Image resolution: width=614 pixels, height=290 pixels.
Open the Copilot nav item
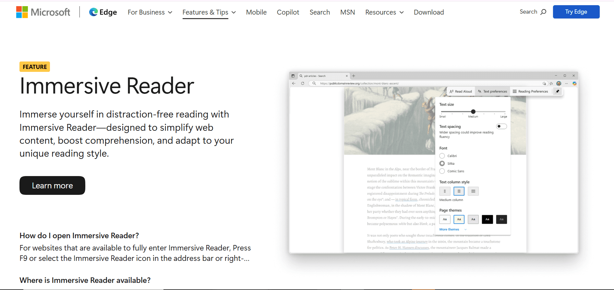point(288,12)
